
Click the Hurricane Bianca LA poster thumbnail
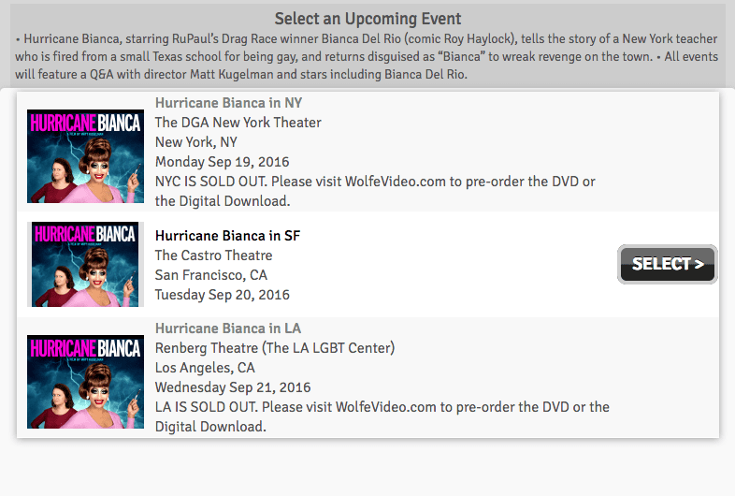click(85, 382)
